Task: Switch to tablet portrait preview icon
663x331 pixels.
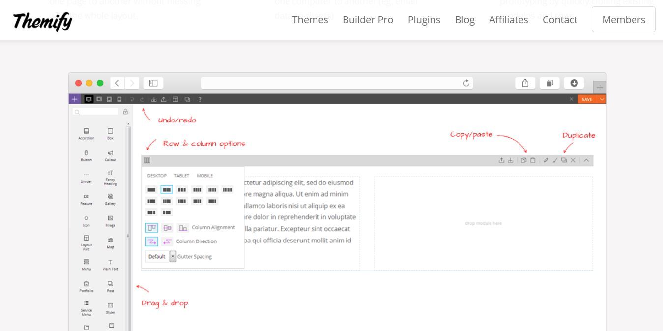Action: point(109,99)
